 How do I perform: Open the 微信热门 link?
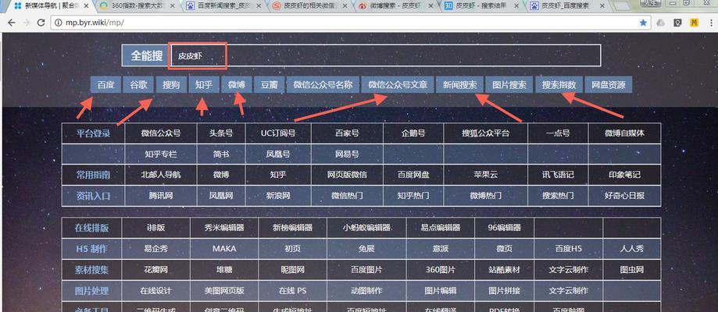coord(347,195)
